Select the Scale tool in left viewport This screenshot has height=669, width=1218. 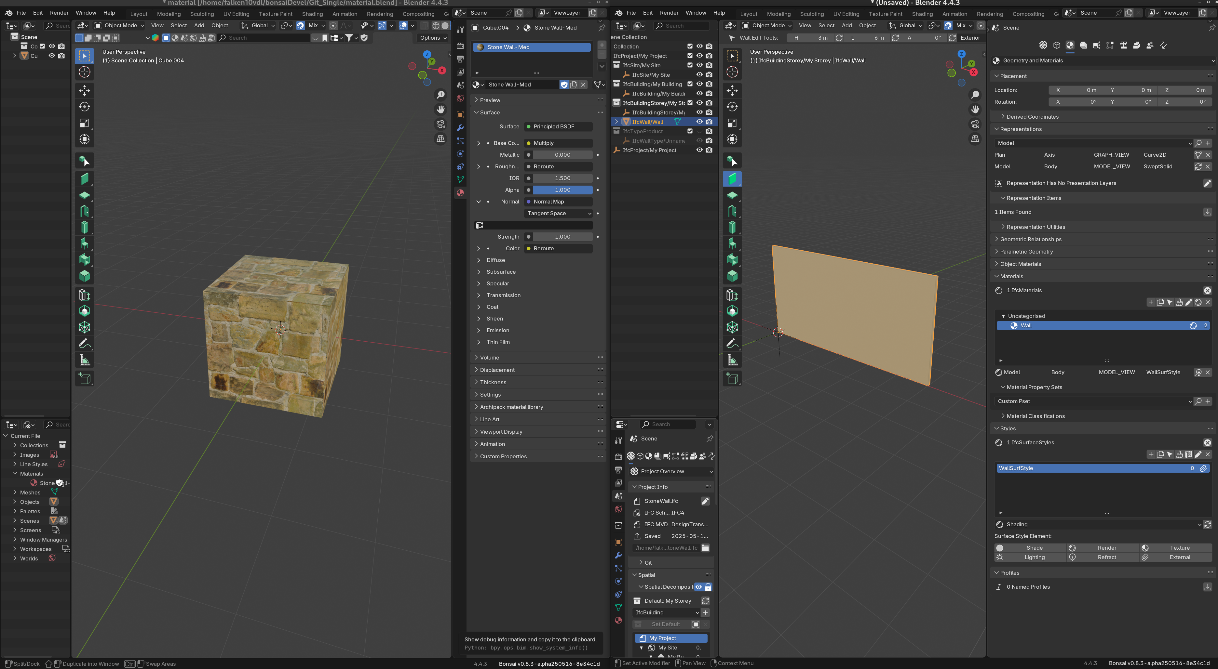click(x=85, y=123)
